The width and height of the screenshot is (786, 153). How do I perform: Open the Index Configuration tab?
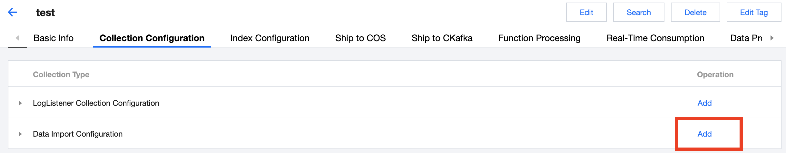click(270, 38)
